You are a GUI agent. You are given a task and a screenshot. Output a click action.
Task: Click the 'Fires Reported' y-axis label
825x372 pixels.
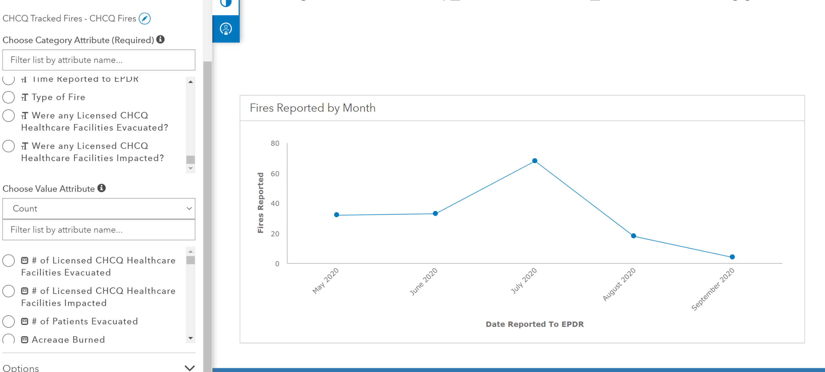tap(260, 203)
